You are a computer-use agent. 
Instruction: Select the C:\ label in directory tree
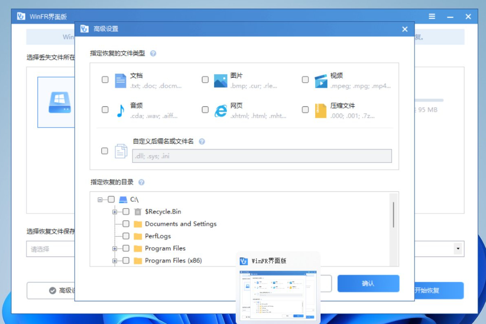pyautogui.click(x=134, y=200)
